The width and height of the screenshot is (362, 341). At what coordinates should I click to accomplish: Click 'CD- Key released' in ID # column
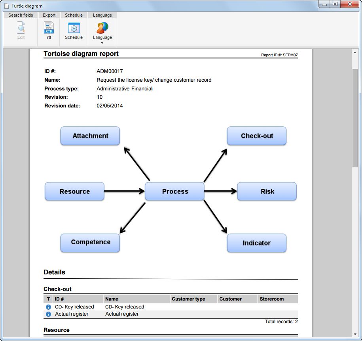pyautogui.click(x=74, y=307)
